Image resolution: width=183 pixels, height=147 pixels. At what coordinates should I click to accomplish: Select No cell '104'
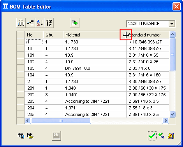coord(34,75)
